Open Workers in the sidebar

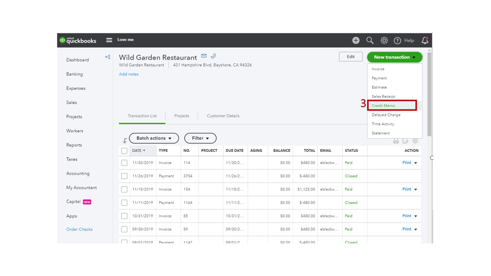click(75, 131)
